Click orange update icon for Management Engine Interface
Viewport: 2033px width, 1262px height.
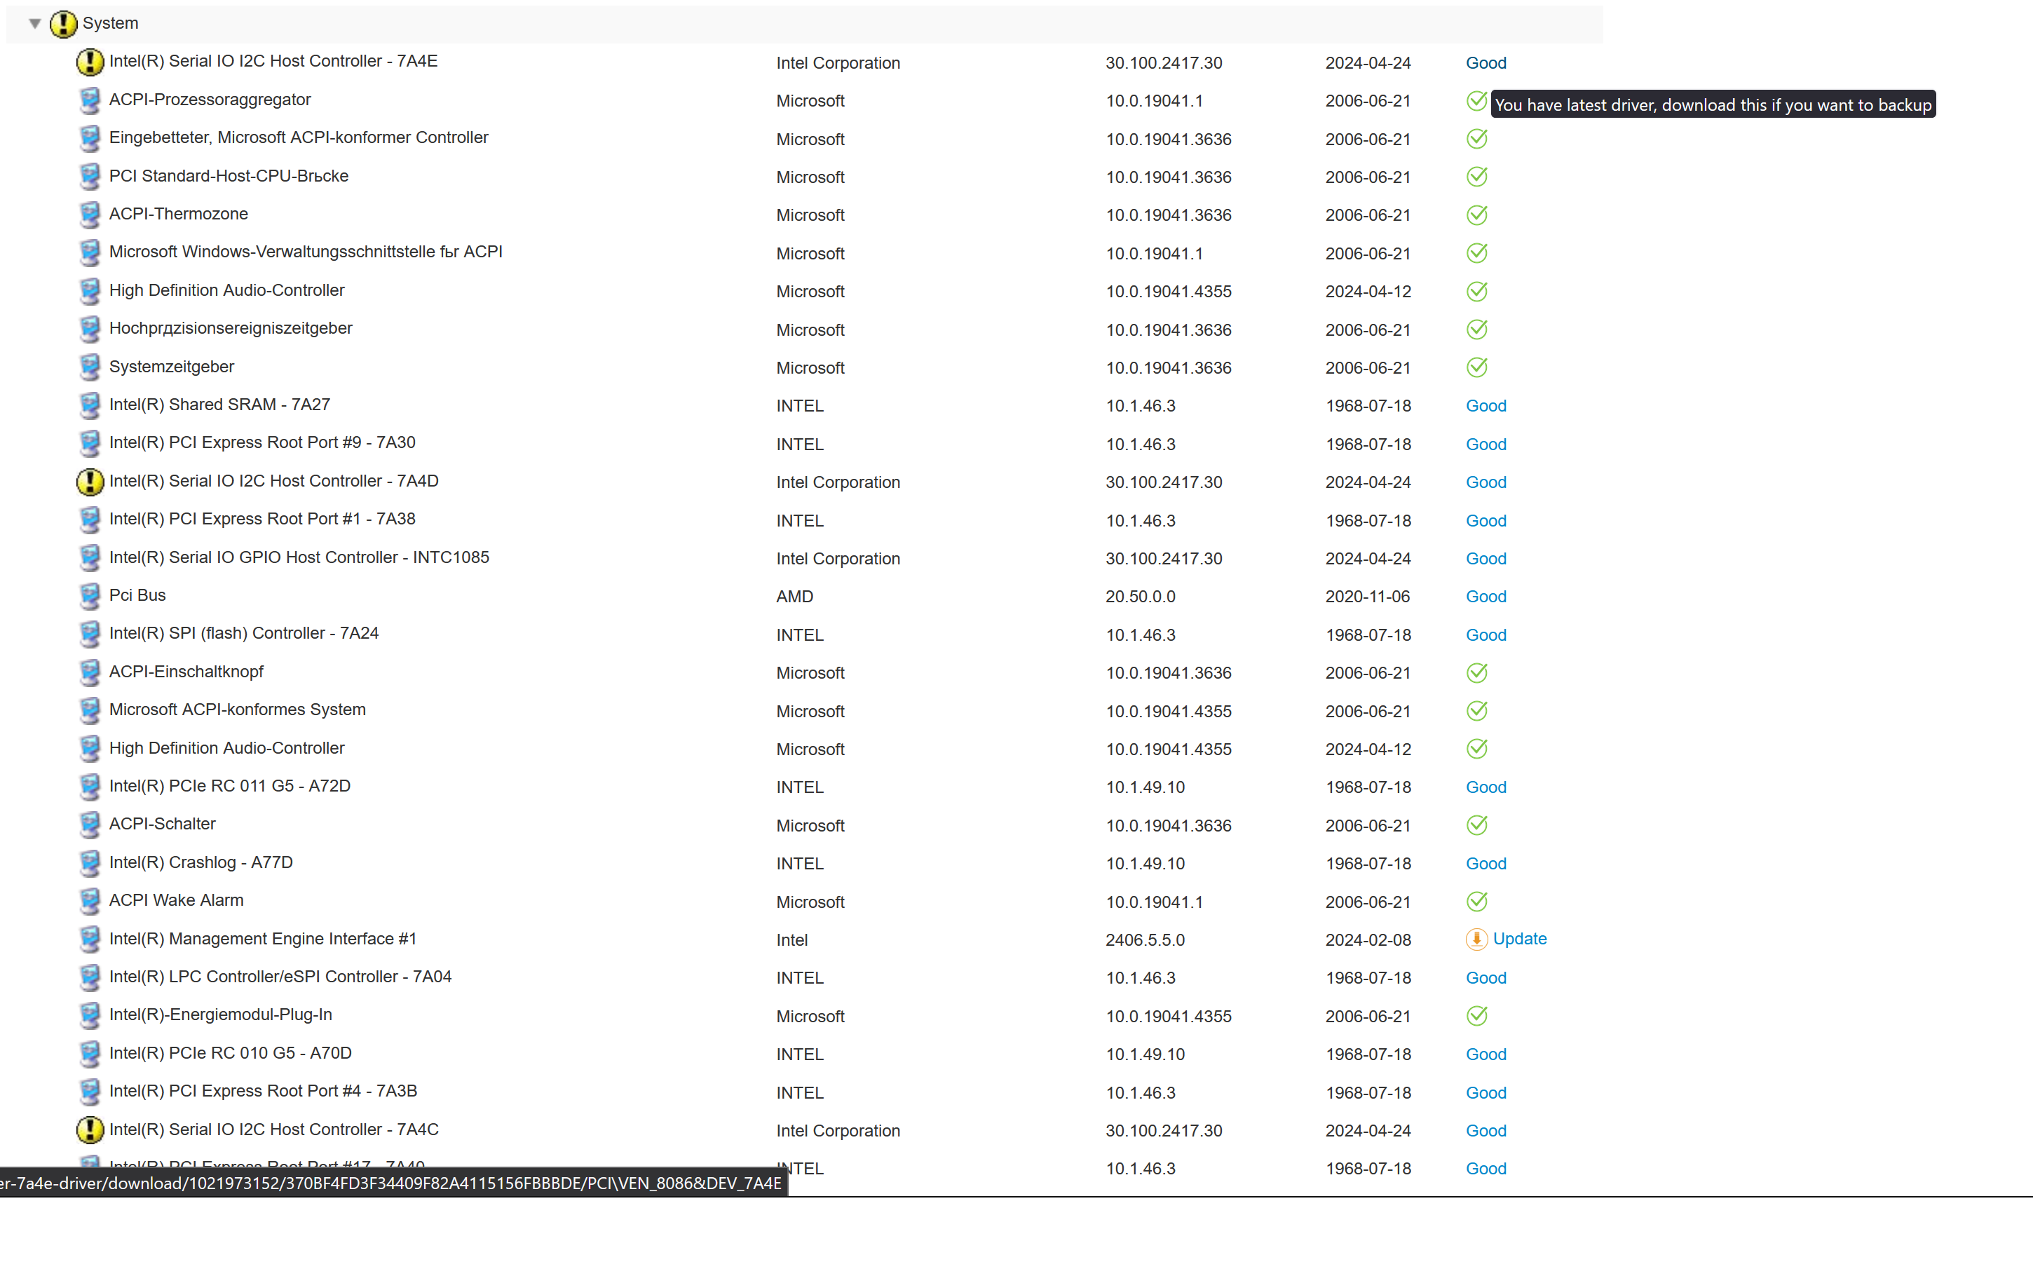1476,939
